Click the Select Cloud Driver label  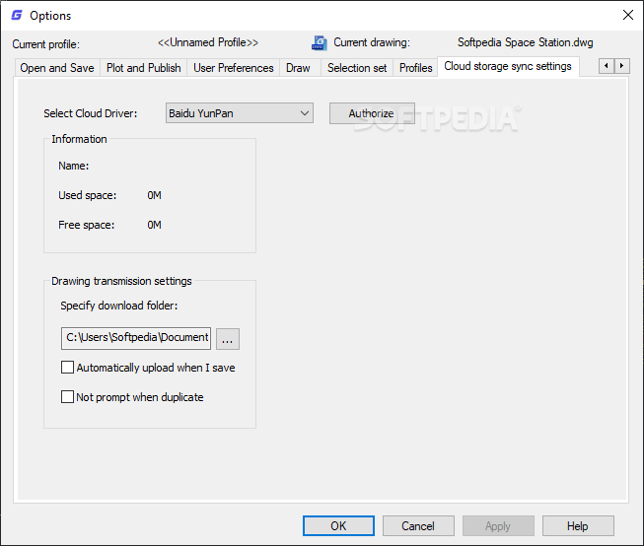(91, 113)
